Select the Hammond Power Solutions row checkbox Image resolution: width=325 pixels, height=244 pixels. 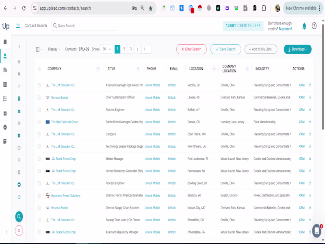pos(39,195)
